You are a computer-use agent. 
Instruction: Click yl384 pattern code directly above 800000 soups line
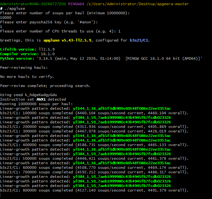(x=122, y=186)
